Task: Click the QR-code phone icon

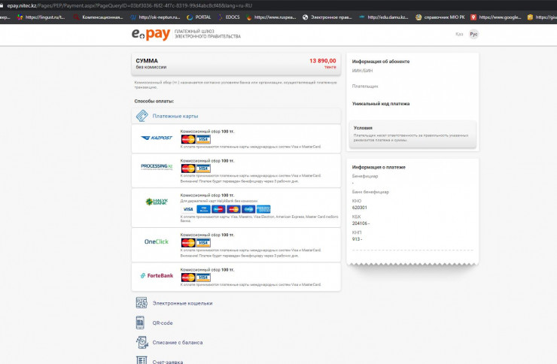Action: coord(140,323)
